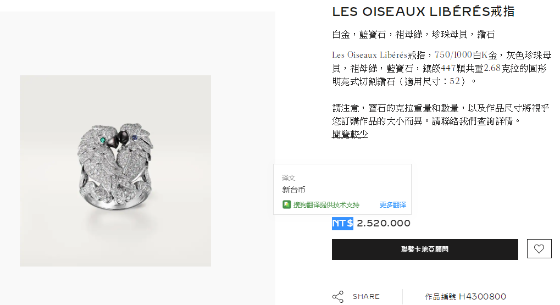Collapse description via 閱覽較少 link
The width and height of the screenshot is (560, 305).
click(x=350, y=134)
